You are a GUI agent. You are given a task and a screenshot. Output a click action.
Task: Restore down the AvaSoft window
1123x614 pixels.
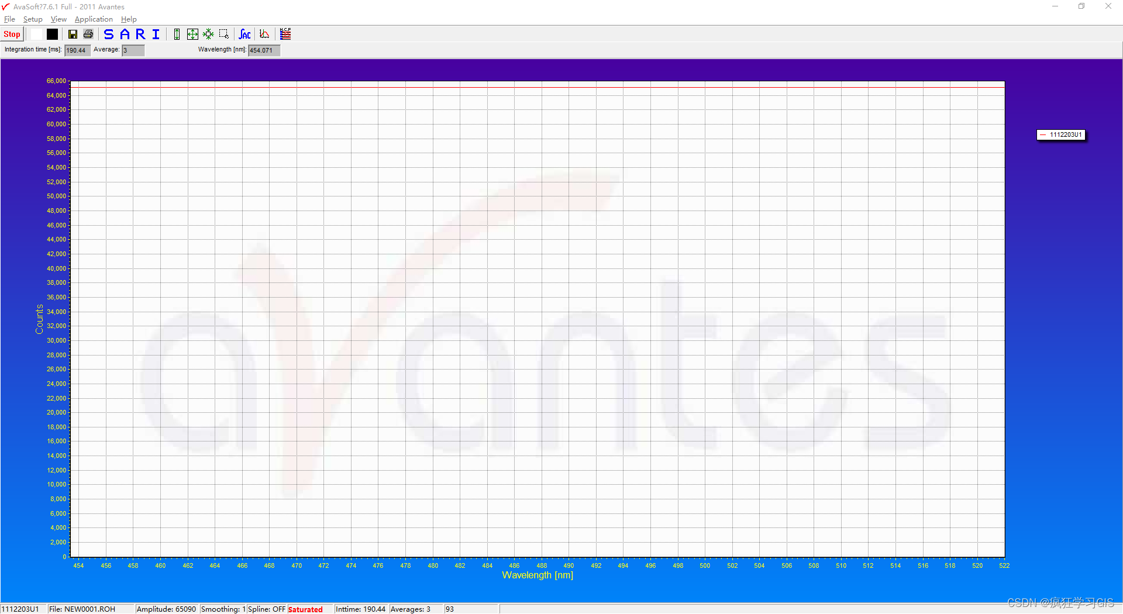point(1081,6)
